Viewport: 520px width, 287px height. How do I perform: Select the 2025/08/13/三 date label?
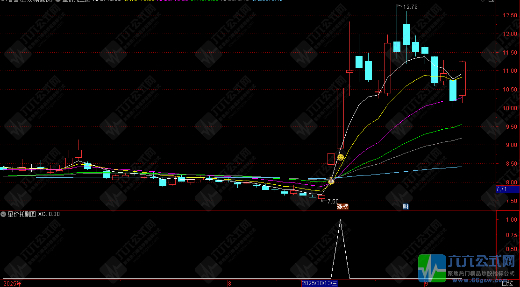tap(320, 283)
